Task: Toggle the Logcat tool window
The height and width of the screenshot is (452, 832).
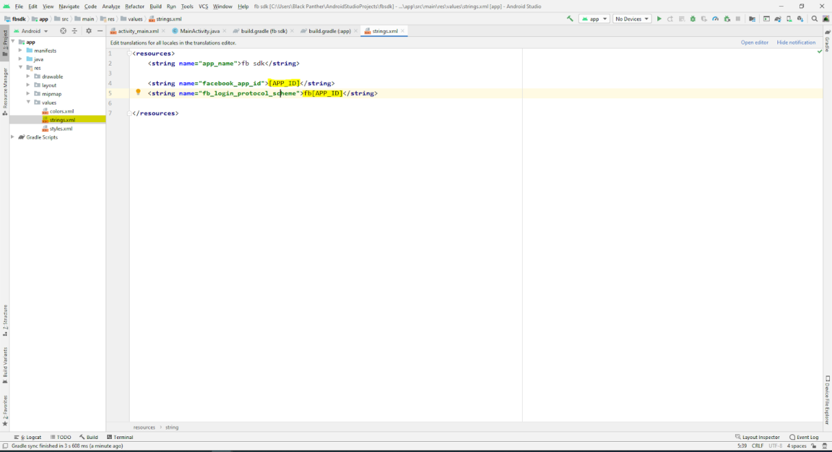Action: point(28,437)
